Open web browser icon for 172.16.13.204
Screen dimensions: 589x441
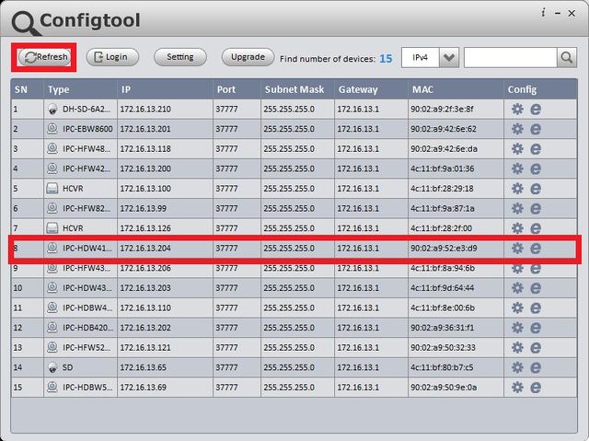point(536,249)
